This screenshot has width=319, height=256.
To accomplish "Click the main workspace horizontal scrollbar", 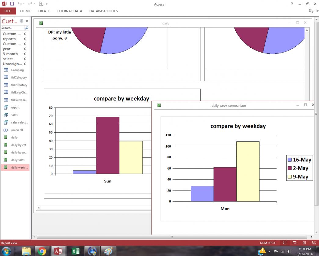I will (x=172, y=237).
